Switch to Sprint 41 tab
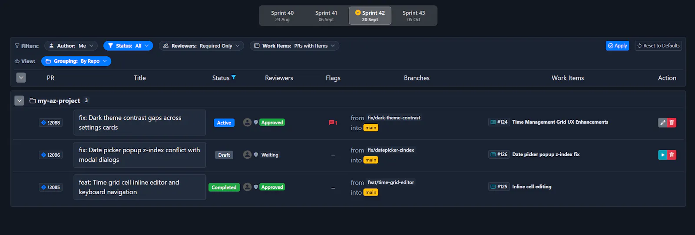The image size is (695, 235). coord(326,16)
